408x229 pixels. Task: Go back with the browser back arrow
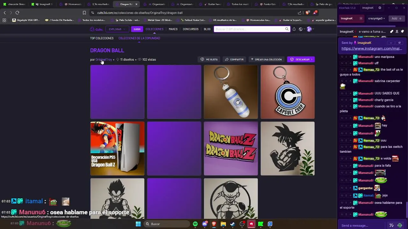4,13
